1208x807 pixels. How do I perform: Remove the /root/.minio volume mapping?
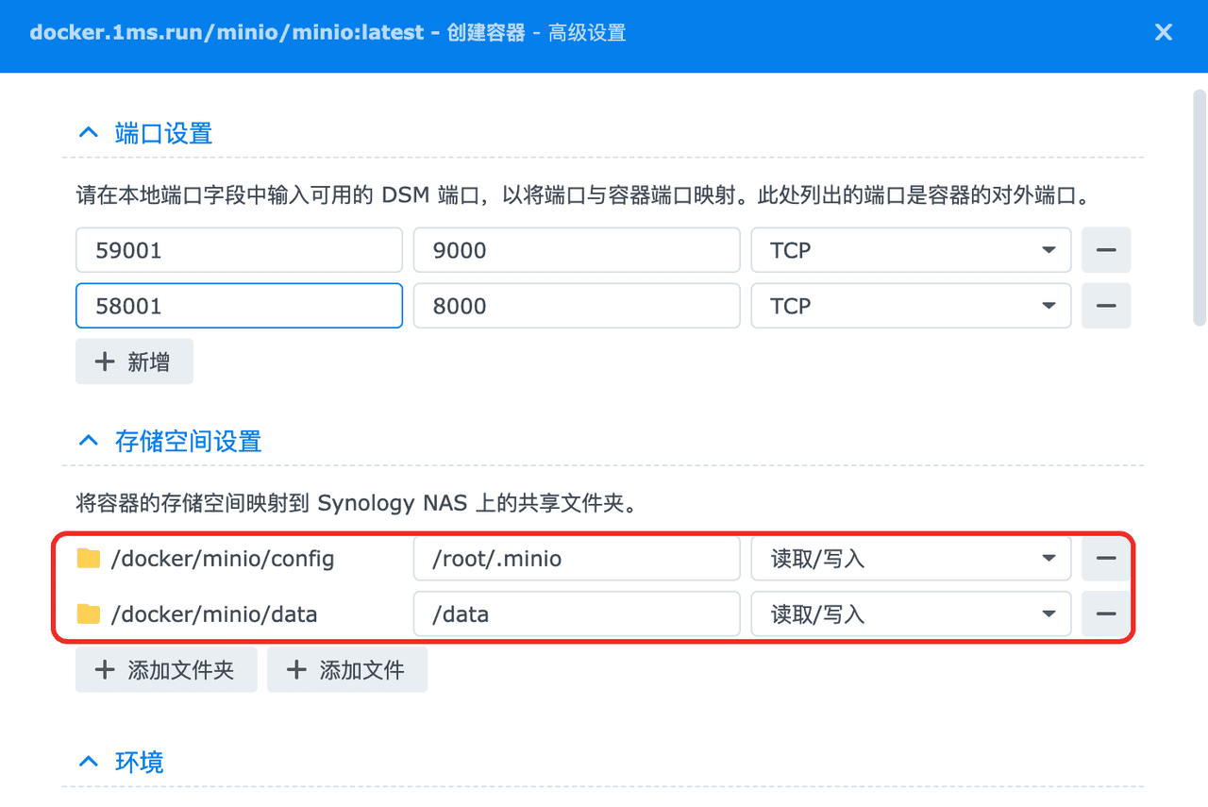(1105, 558)
